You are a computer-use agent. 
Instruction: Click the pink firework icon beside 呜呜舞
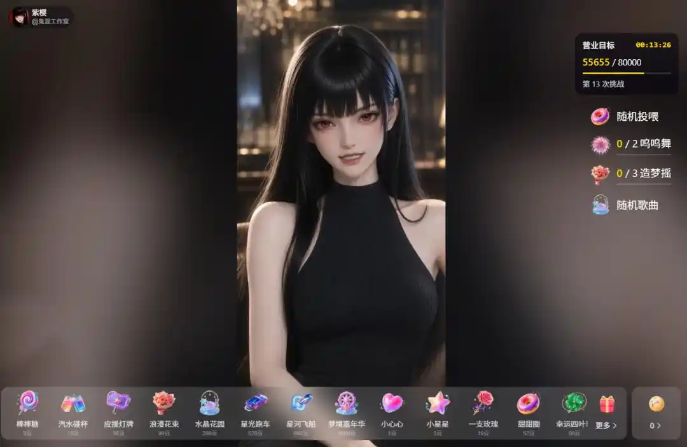click(600, 145)
